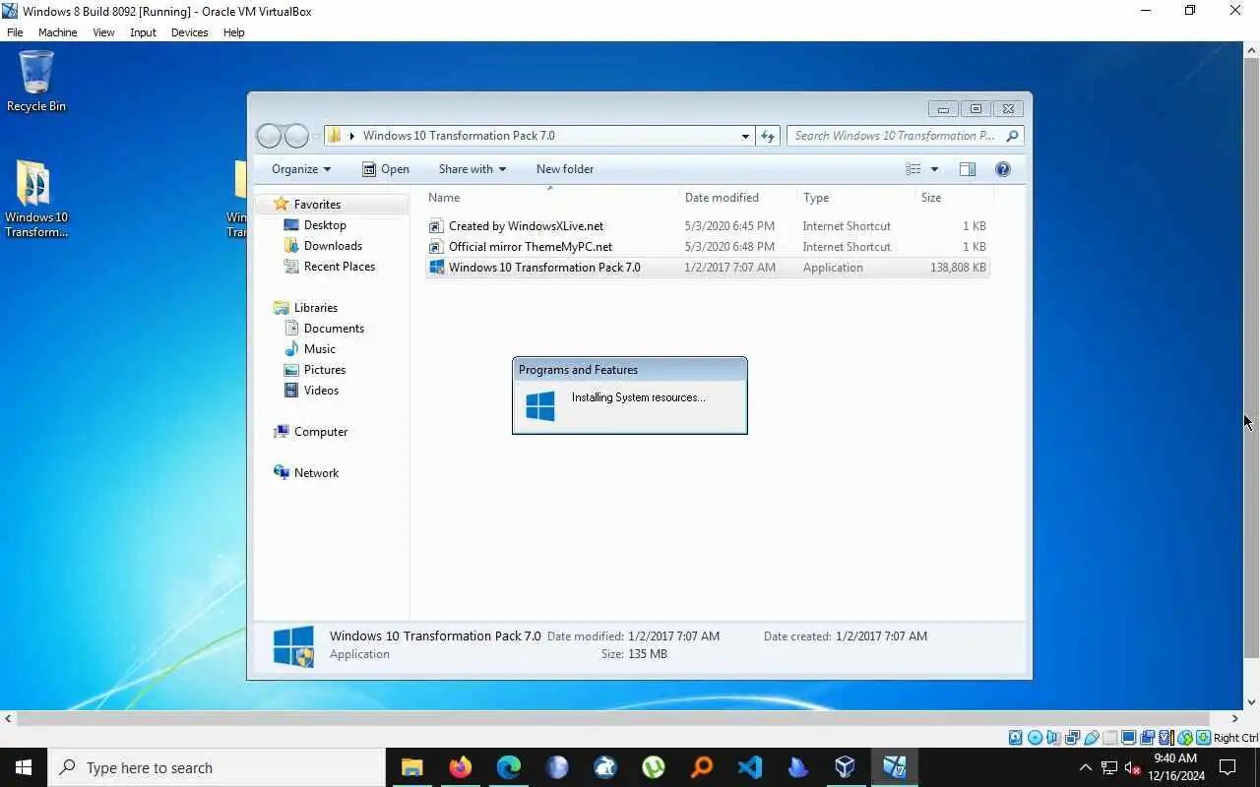The width and height of the screenshot is (1260, 787).
Task: Select the Created by WindowsXLive.net shortcut
Action: [x=526, y=226]
